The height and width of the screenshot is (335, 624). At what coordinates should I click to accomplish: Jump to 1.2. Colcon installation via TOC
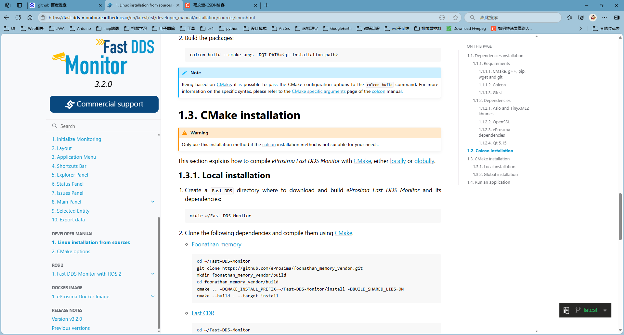pyautogui.click(x=490, y=151)
